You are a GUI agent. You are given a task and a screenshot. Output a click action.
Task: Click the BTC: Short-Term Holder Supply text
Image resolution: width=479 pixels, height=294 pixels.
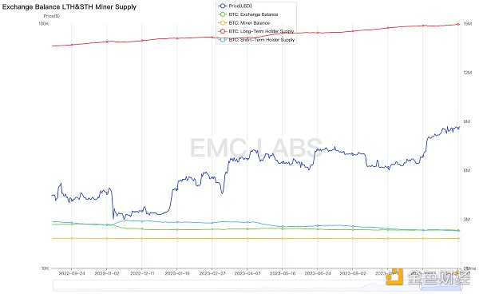pyautogui.click(x=262, y=40)
